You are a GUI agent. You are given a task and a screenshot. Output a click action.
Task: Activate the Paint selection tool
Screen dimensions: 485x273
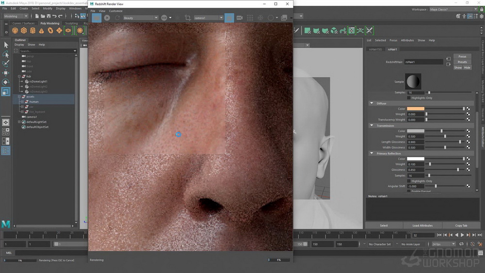(6, 64)
